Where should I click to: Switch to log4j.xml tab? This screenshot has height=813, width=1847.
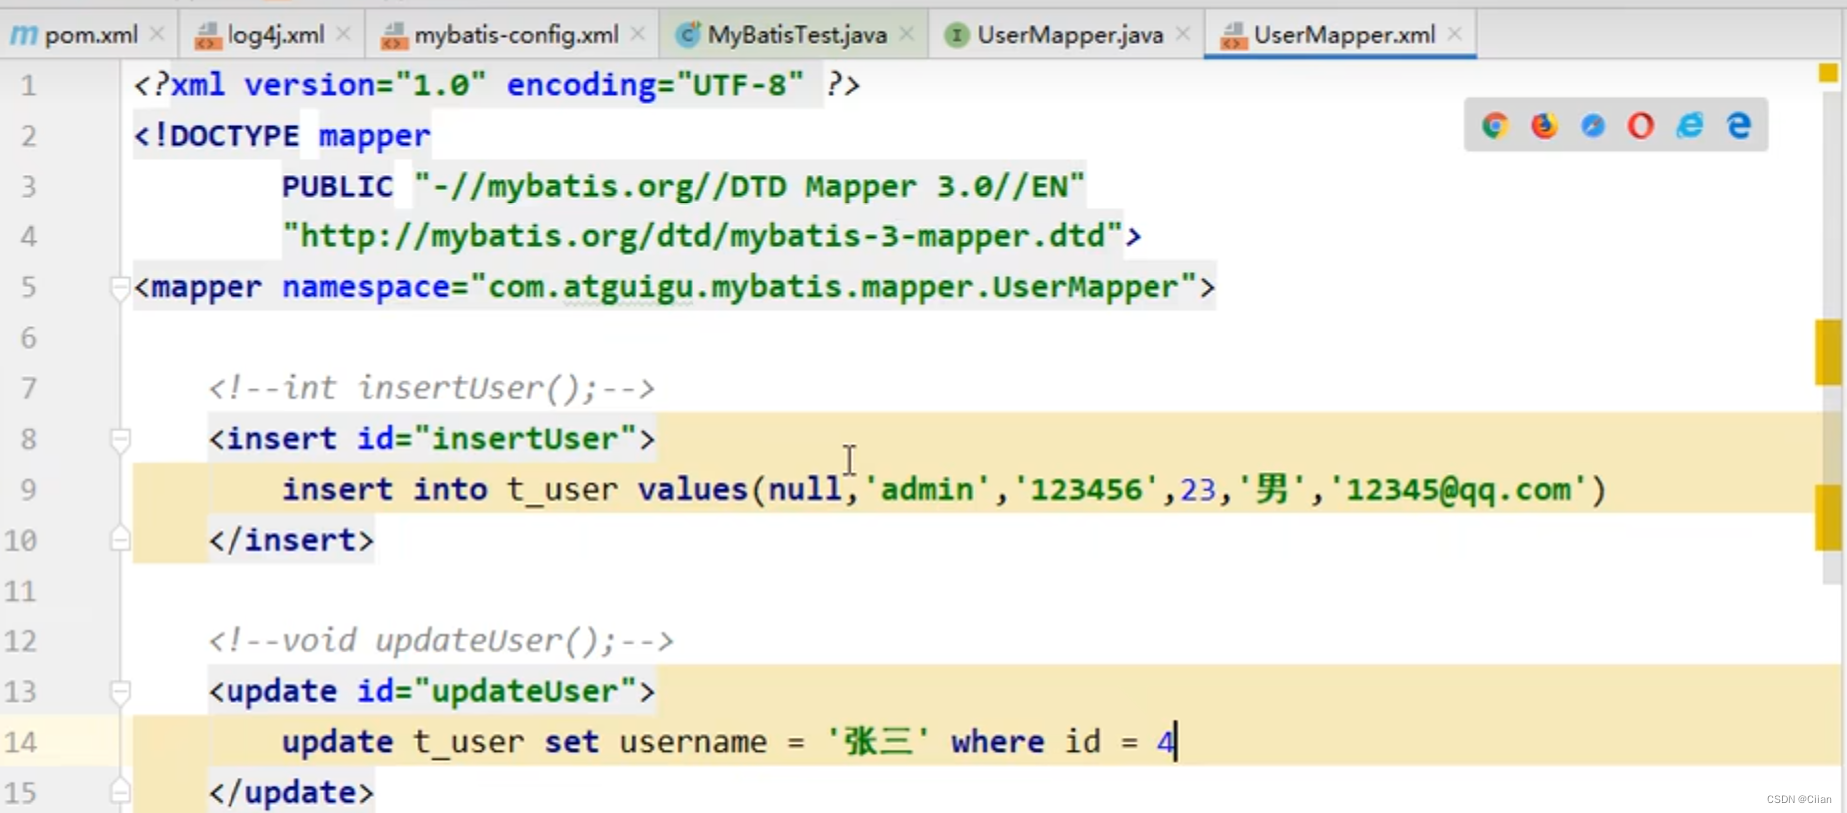point(275,35)
